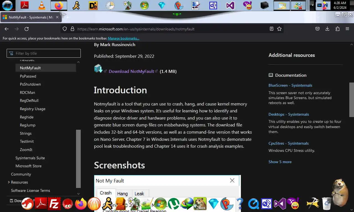Close the Not My Fault screenshot dialog
This screenshot has height=212, width=354.
pyautogui.click(x=232, y=180)
